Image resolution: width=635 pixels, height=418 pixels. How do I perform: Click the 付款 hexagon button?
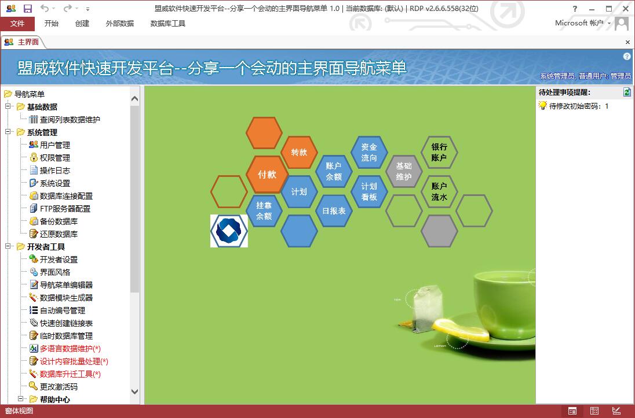(267, 174)
